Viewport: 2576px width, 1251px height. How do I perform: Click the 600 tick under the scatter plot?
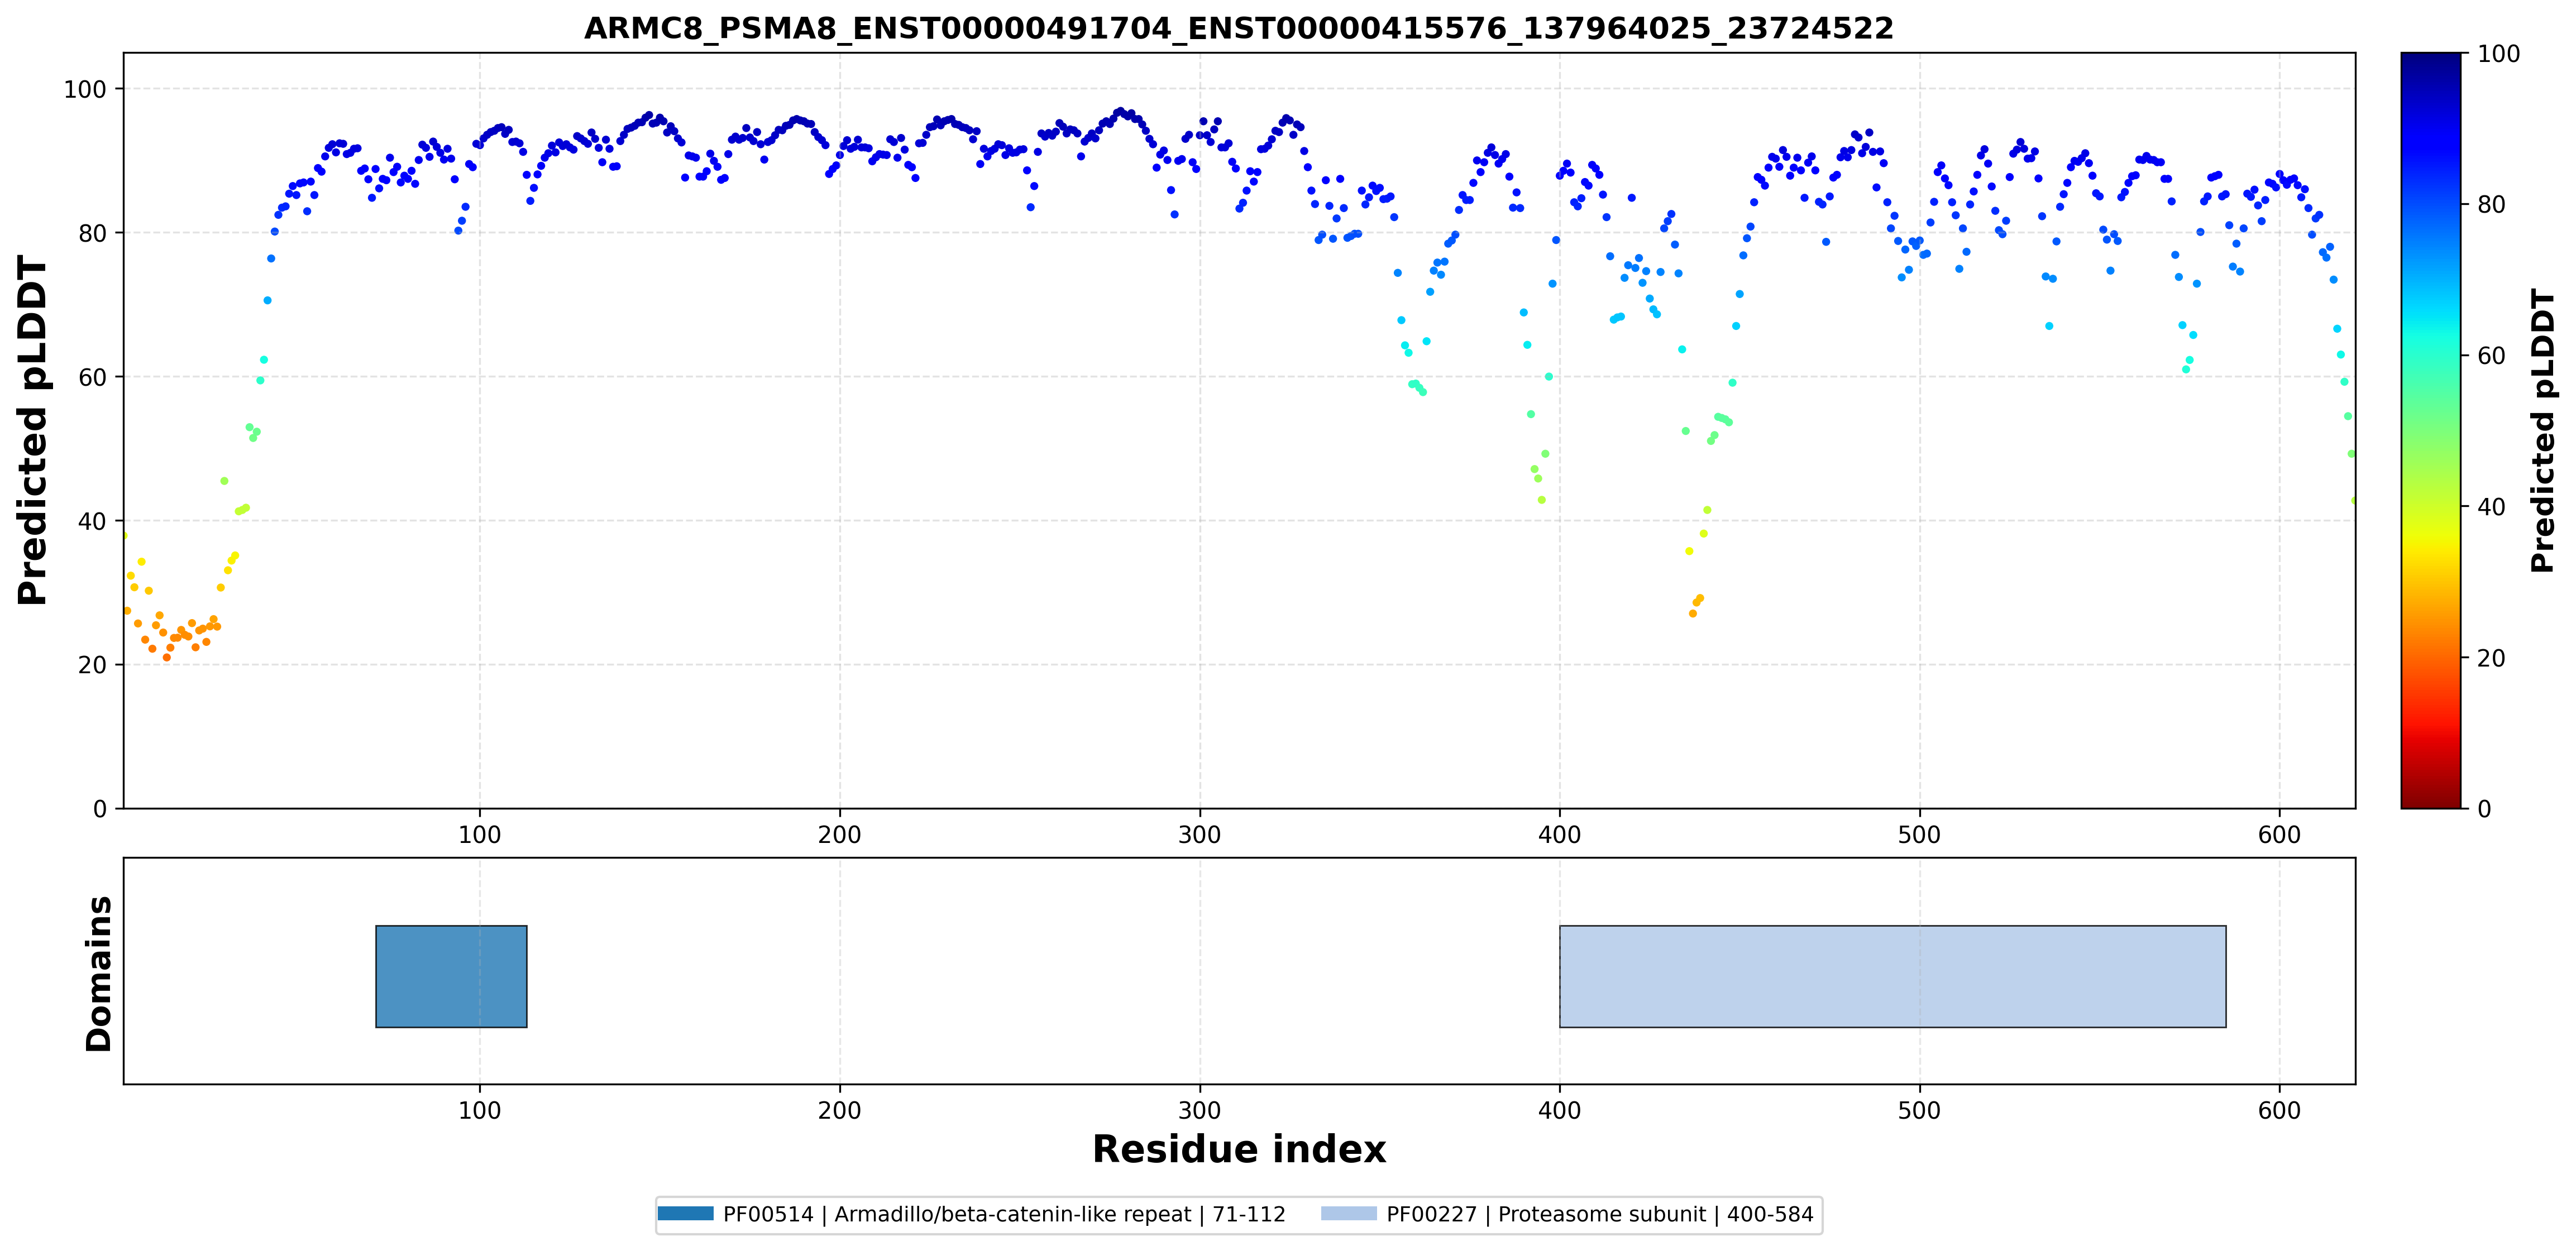2279,835
